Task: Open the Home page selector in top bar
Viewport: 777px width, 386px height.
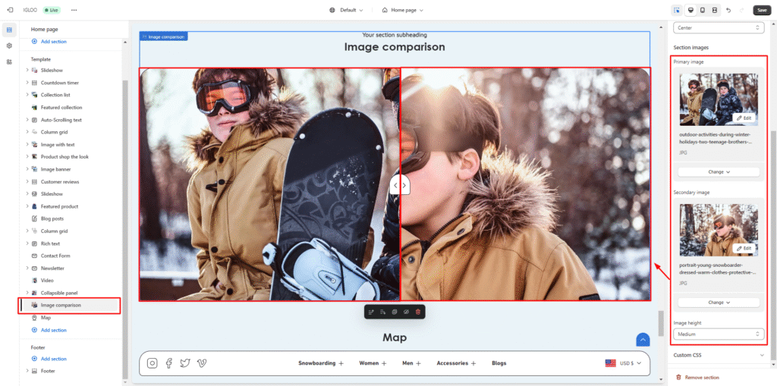Action: (402, 10)
